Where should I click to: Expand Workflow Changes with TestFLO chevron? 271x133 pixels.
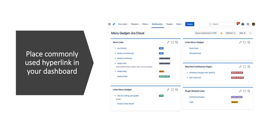[x=187, y=73]
